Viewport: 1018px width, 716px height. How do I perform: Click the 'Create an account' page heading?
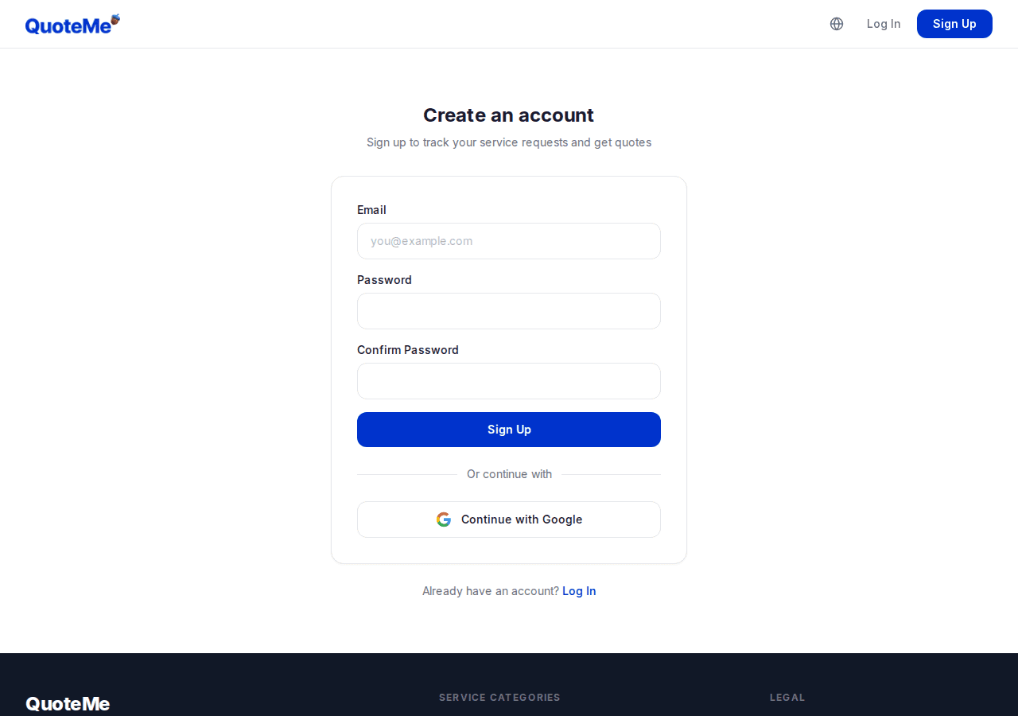click(x=508, y=115)
